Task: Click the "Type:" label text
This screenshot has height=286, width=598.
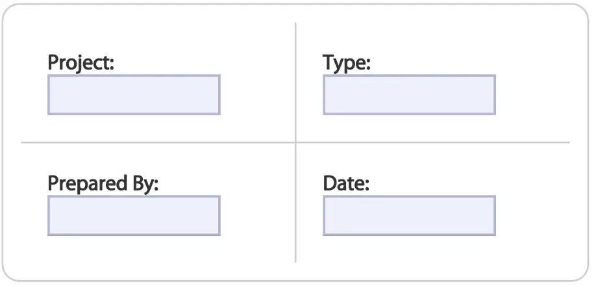Action: tap(347, 63)
